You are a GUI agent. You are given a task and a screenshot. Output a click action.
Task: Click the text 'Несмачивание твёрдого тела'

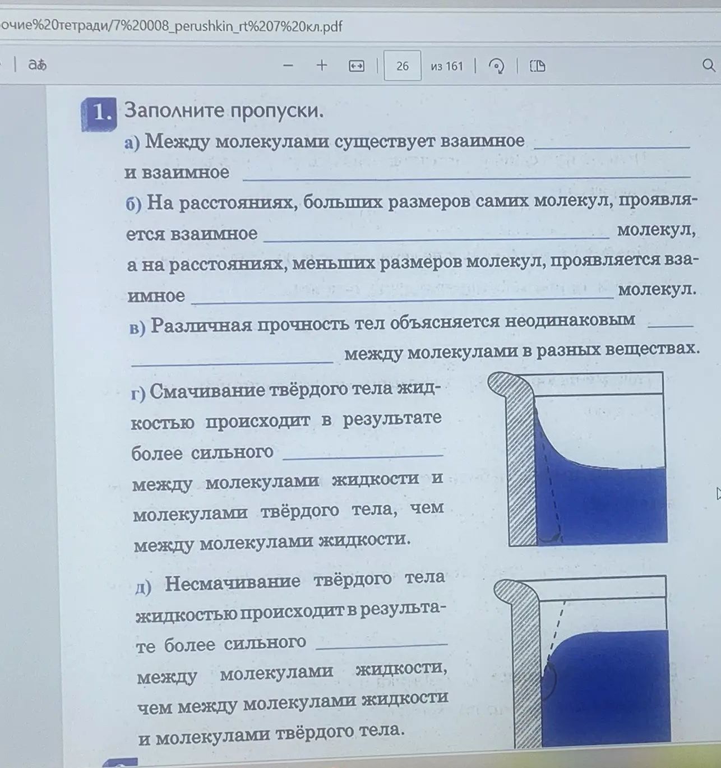[304, 581]
